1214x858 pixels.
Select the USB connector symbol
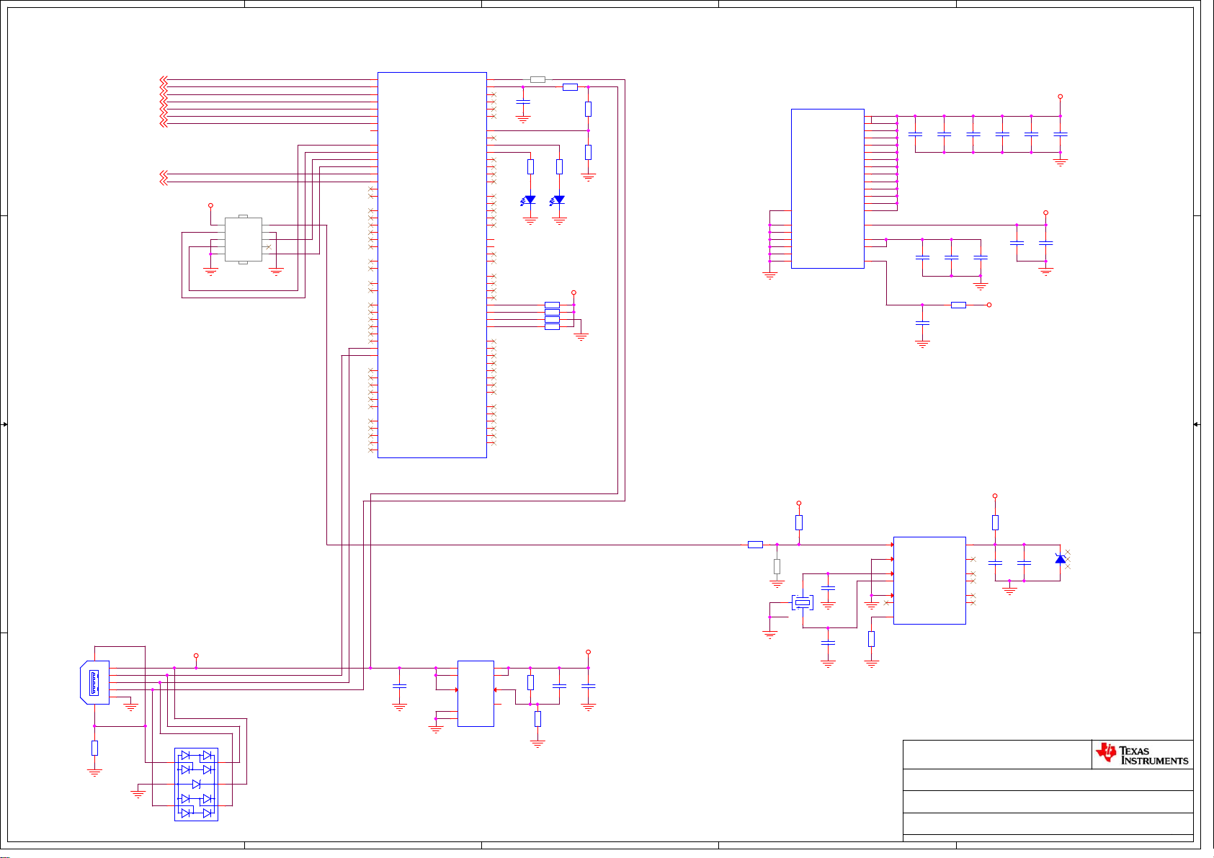(94, 682)
